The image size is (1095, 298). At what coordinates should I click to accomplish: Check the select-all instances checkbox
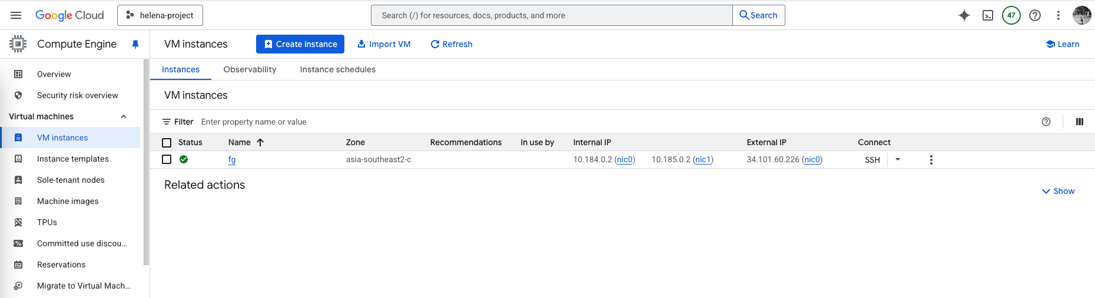pos(167,143)
